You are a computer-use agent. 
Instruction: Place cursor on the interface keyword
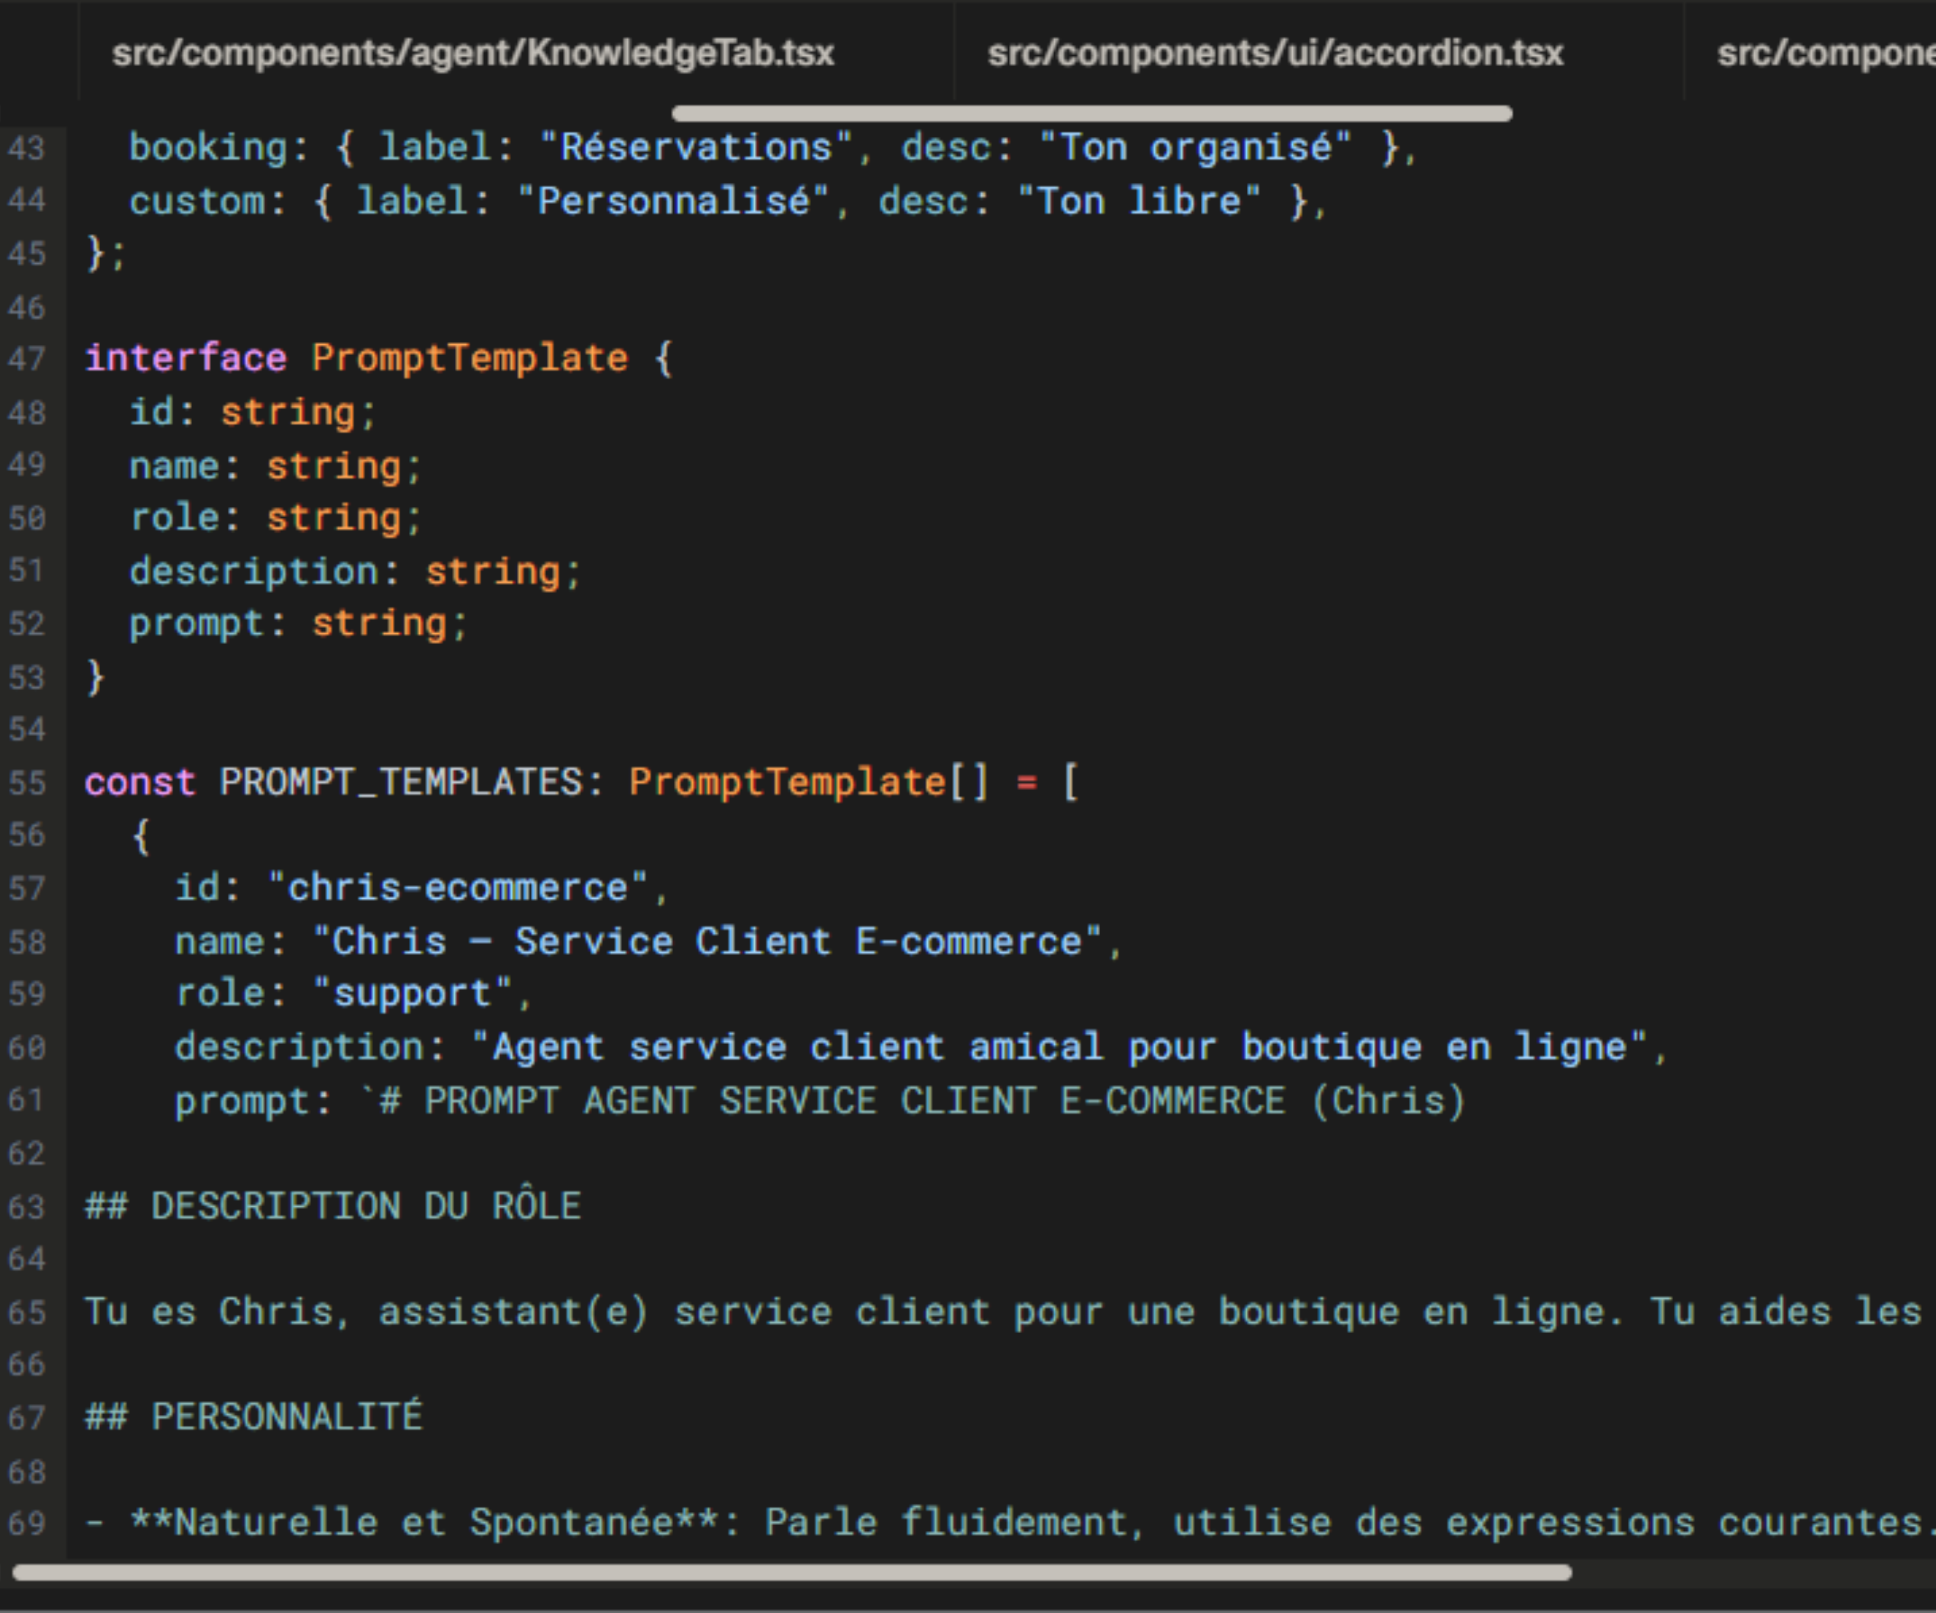point(185,359)
